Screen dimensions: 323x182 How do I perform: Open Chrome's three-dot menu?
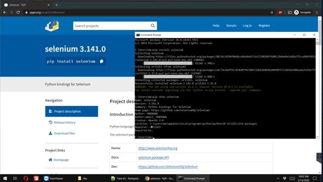[317, 12]
